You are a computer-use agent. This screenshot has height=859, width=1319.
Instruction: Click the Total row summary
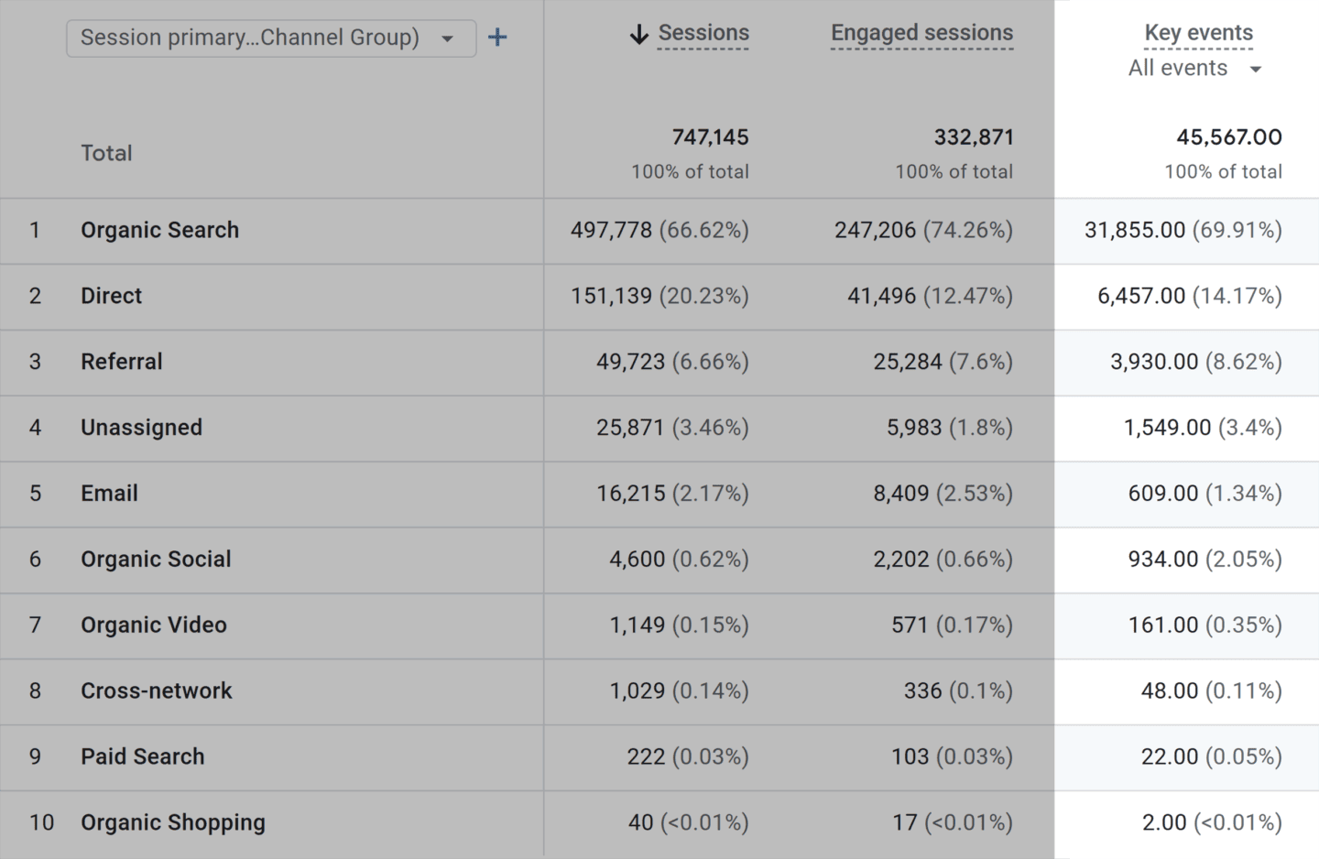click(106, 153)
